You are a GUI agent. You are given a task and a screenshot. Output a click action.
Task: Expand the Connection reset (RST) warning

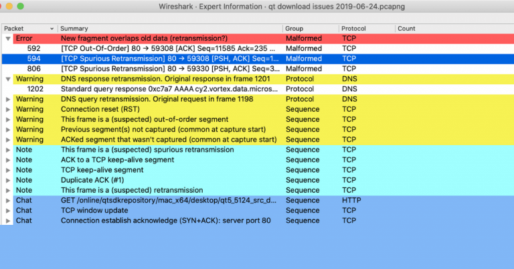7,109
